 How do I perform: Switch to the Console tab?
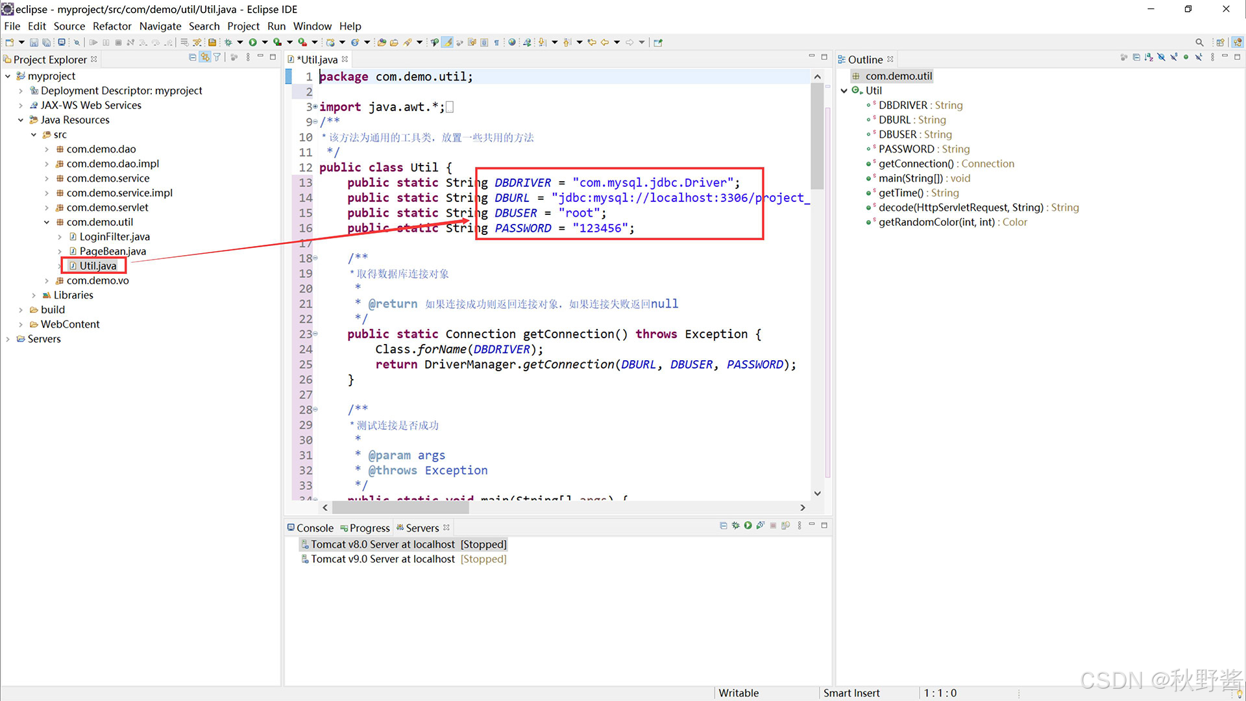tap(314, 528)
